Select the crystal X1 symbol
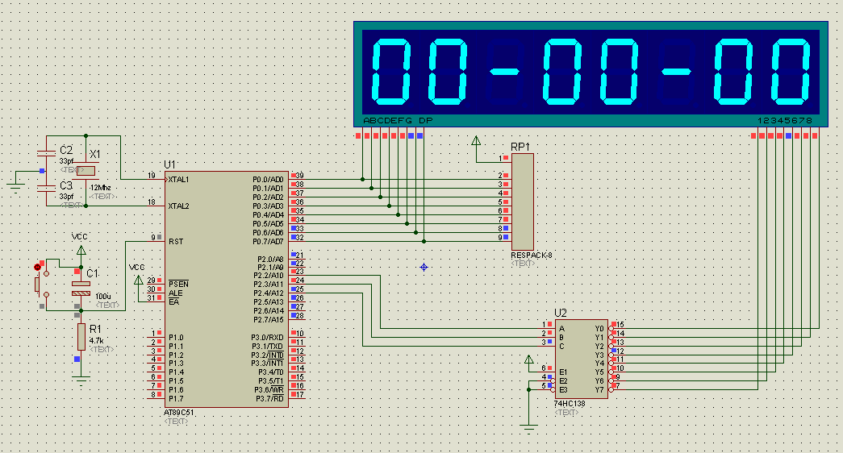 (86, 171)
